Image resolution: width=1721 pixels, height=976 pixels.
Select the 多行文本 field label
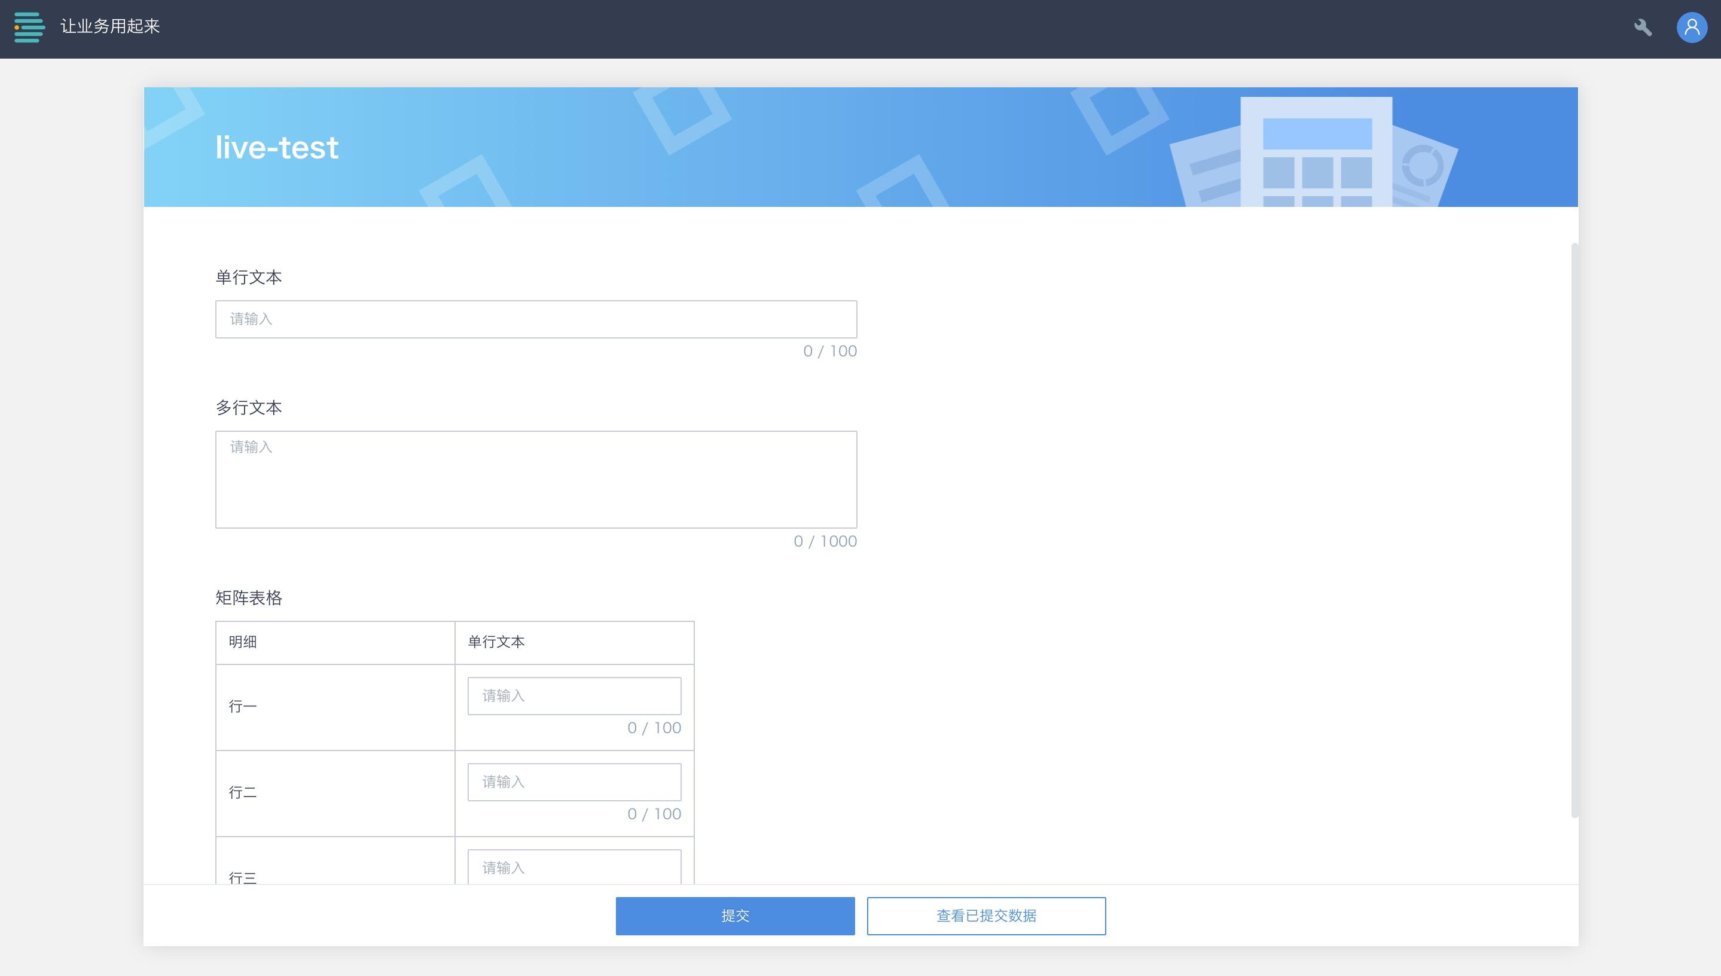(x=249, y=407)
